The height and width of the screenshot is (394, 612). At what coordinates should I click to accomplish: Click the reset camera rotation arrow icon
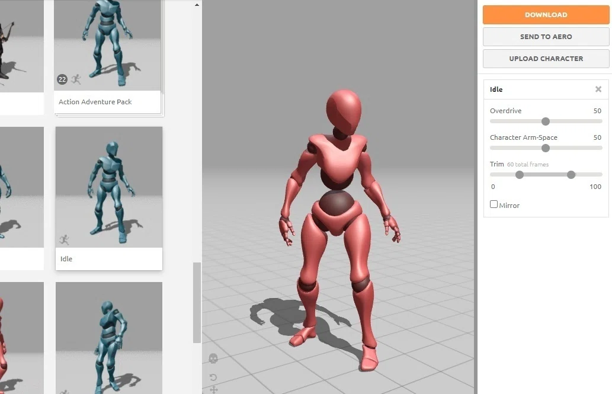click(213, 377)
